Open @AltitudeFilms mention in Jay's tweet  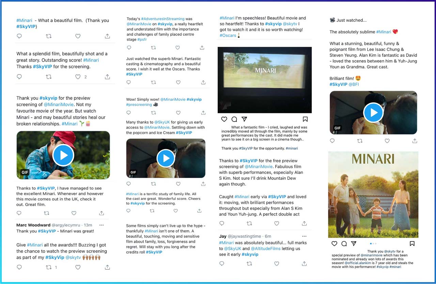[266, 249]
